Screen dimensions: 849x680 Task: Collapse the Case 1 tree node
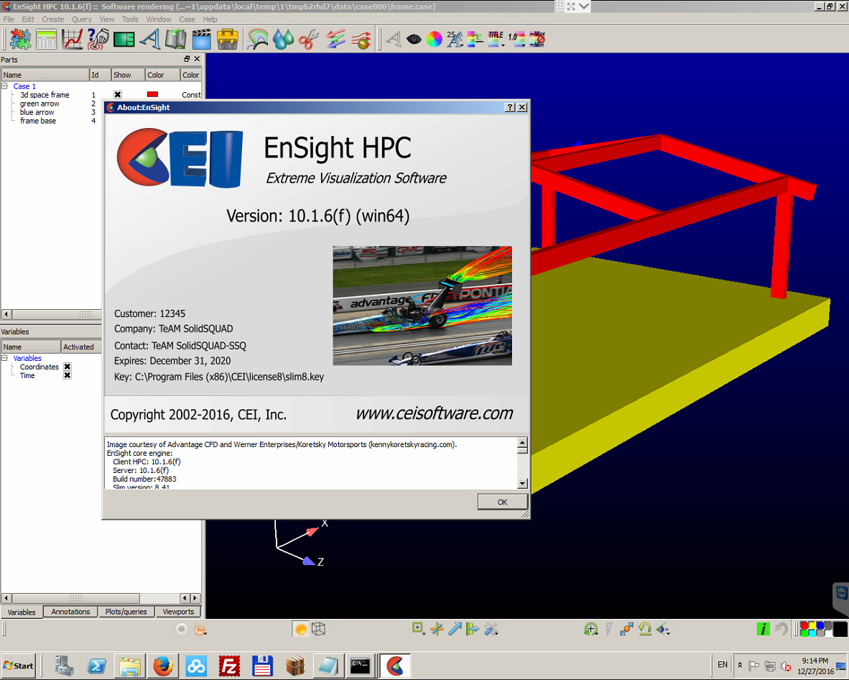point(4,86)
